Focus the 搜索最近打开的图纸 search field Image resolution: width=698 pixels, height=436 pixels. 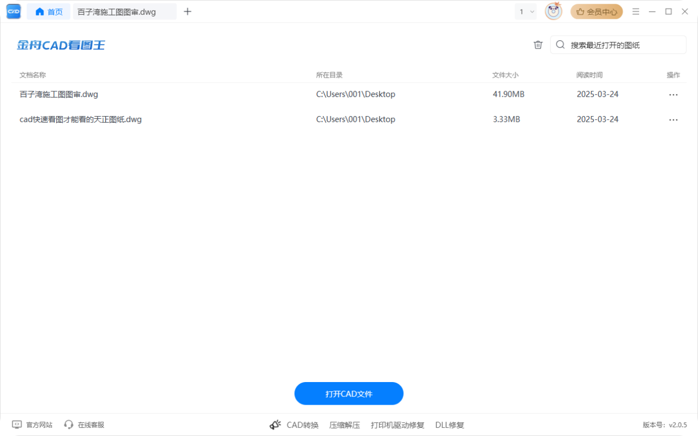pyautogui.click(x=618, y=45)
